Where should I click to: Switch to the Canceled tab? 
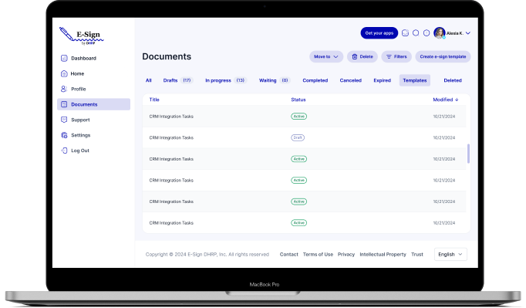[x=351, y=80]
